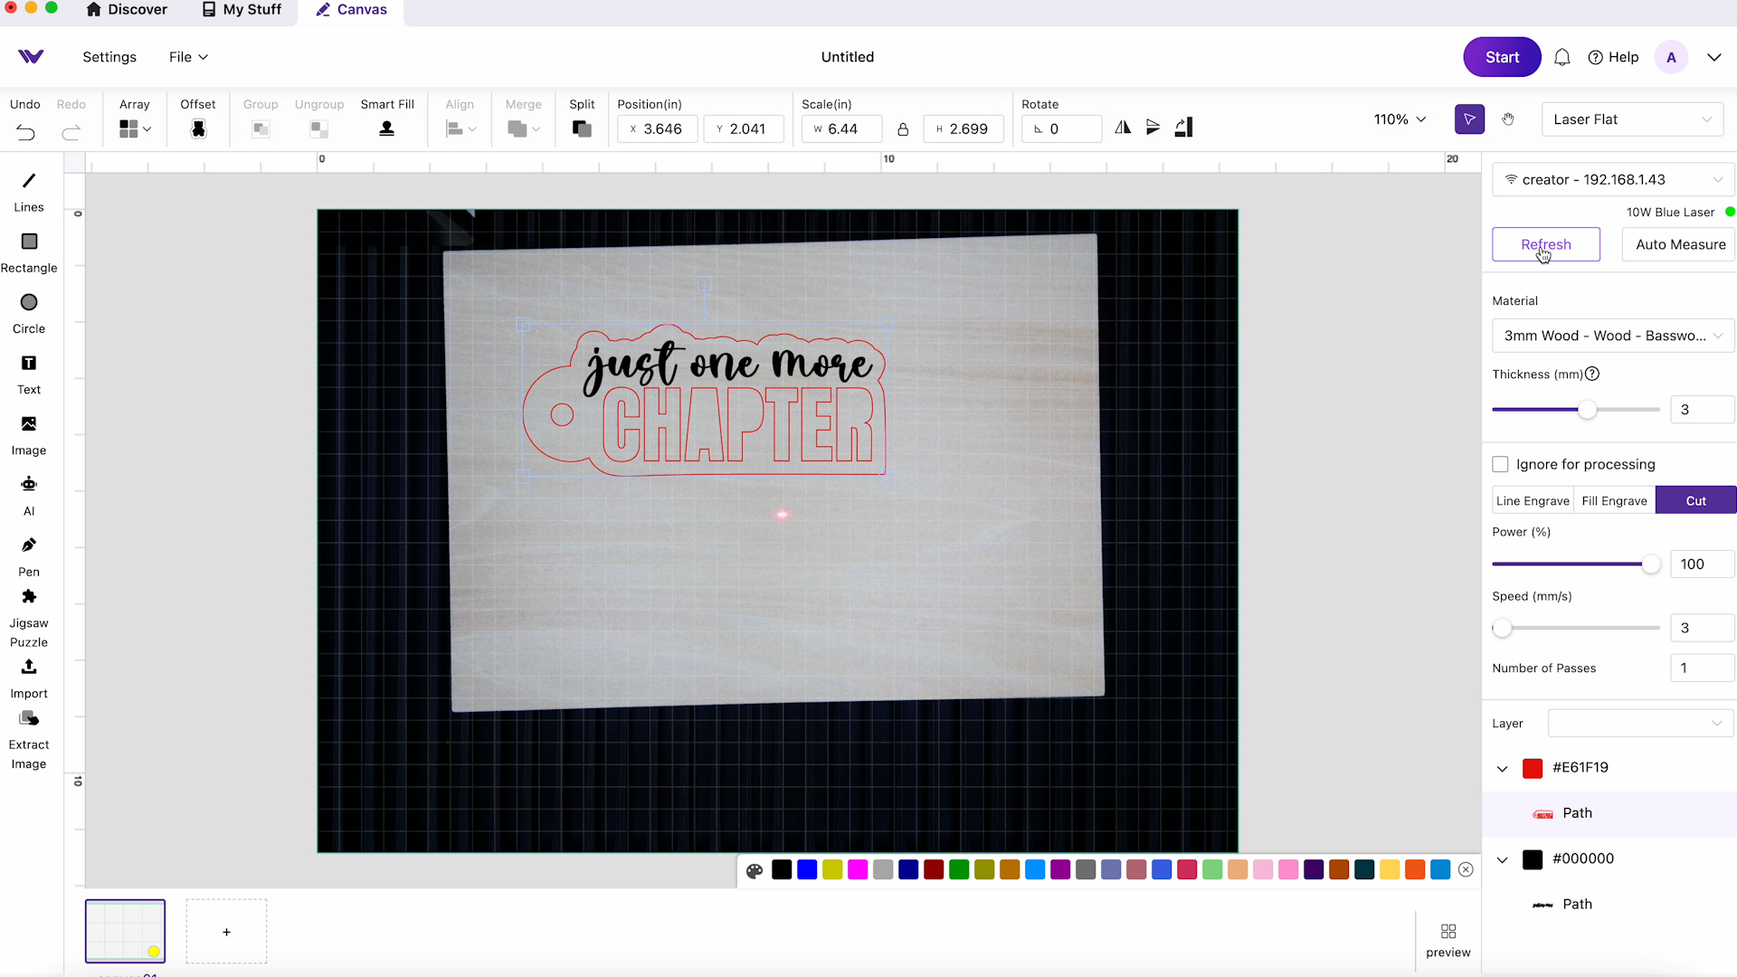Drag the Power percentage slider
This screenshot has width=1737, height=977.
1651,564
